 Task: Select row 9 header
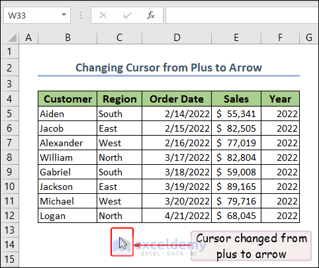9,171
